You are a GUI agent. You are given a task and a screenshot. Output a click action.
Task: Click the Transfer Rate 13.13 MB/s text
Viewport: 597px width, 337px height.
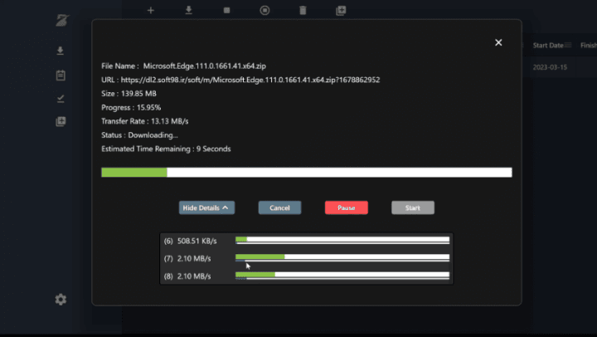[x=144, y=121]
